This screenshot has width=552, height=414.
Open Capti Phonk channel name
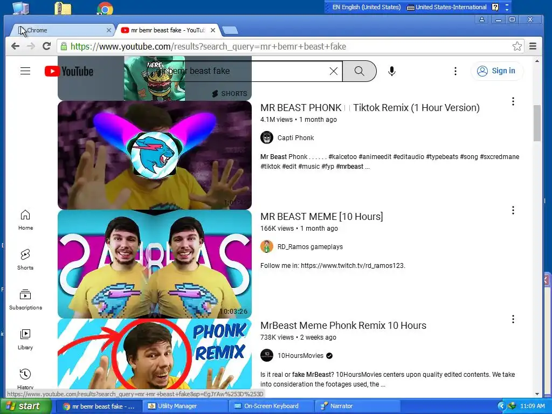pos(295,137)
